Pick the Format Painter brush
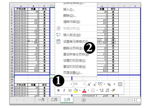The width and height of the screenshot is (151, 108). tap(113, 90)
